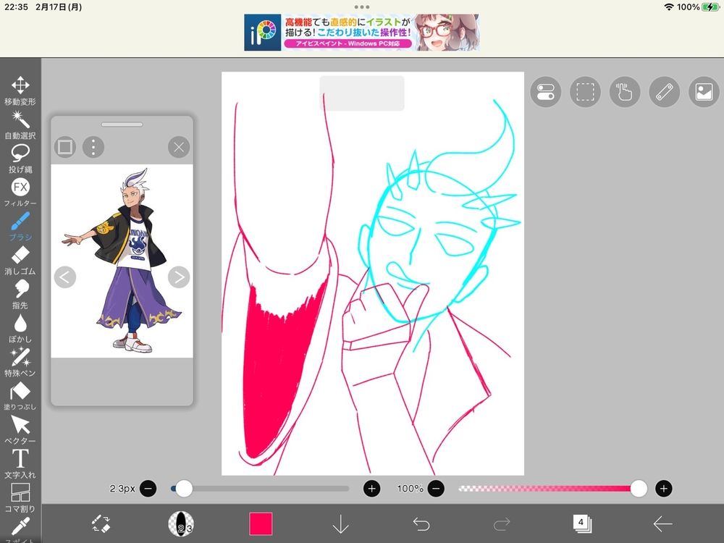Open the dashed-square selection area menu
The width and height of the screenshot is (724, 543).
(x=585, y=92)
